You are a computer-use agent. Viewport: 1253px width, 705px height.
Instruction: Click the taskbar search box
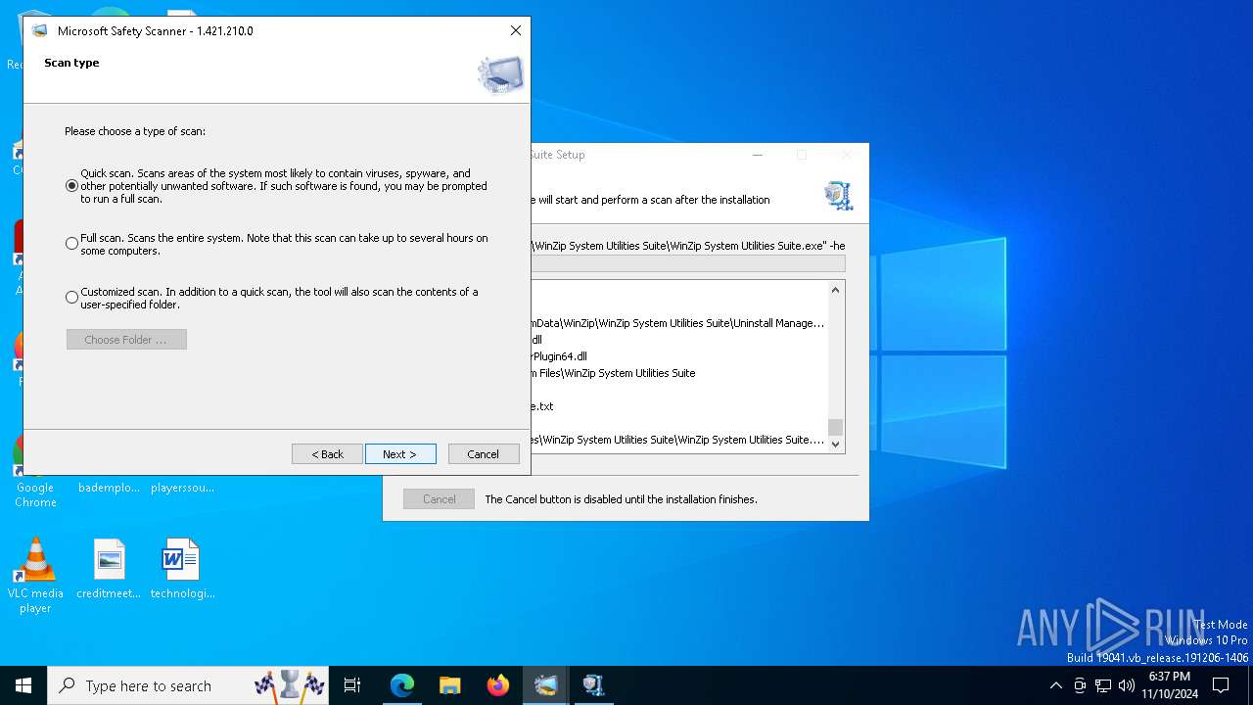[x=190, y=685]
